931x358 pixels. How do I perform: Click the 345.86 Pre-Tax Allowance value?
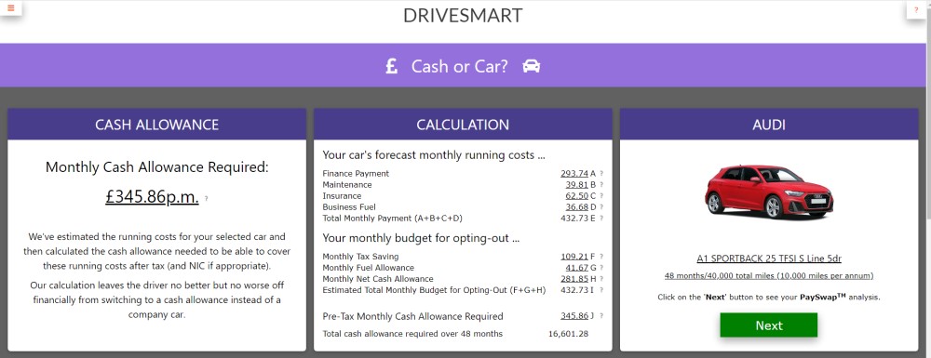[x=574, y=316]
